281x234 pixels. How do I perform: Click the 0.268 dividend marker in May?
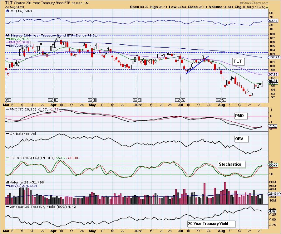[x=92, y=100]
